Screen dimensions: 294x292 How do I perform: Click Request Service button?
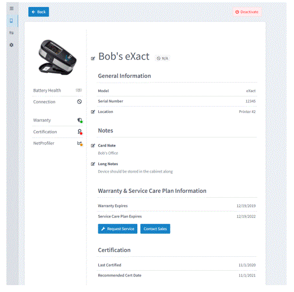pos(118,229)
